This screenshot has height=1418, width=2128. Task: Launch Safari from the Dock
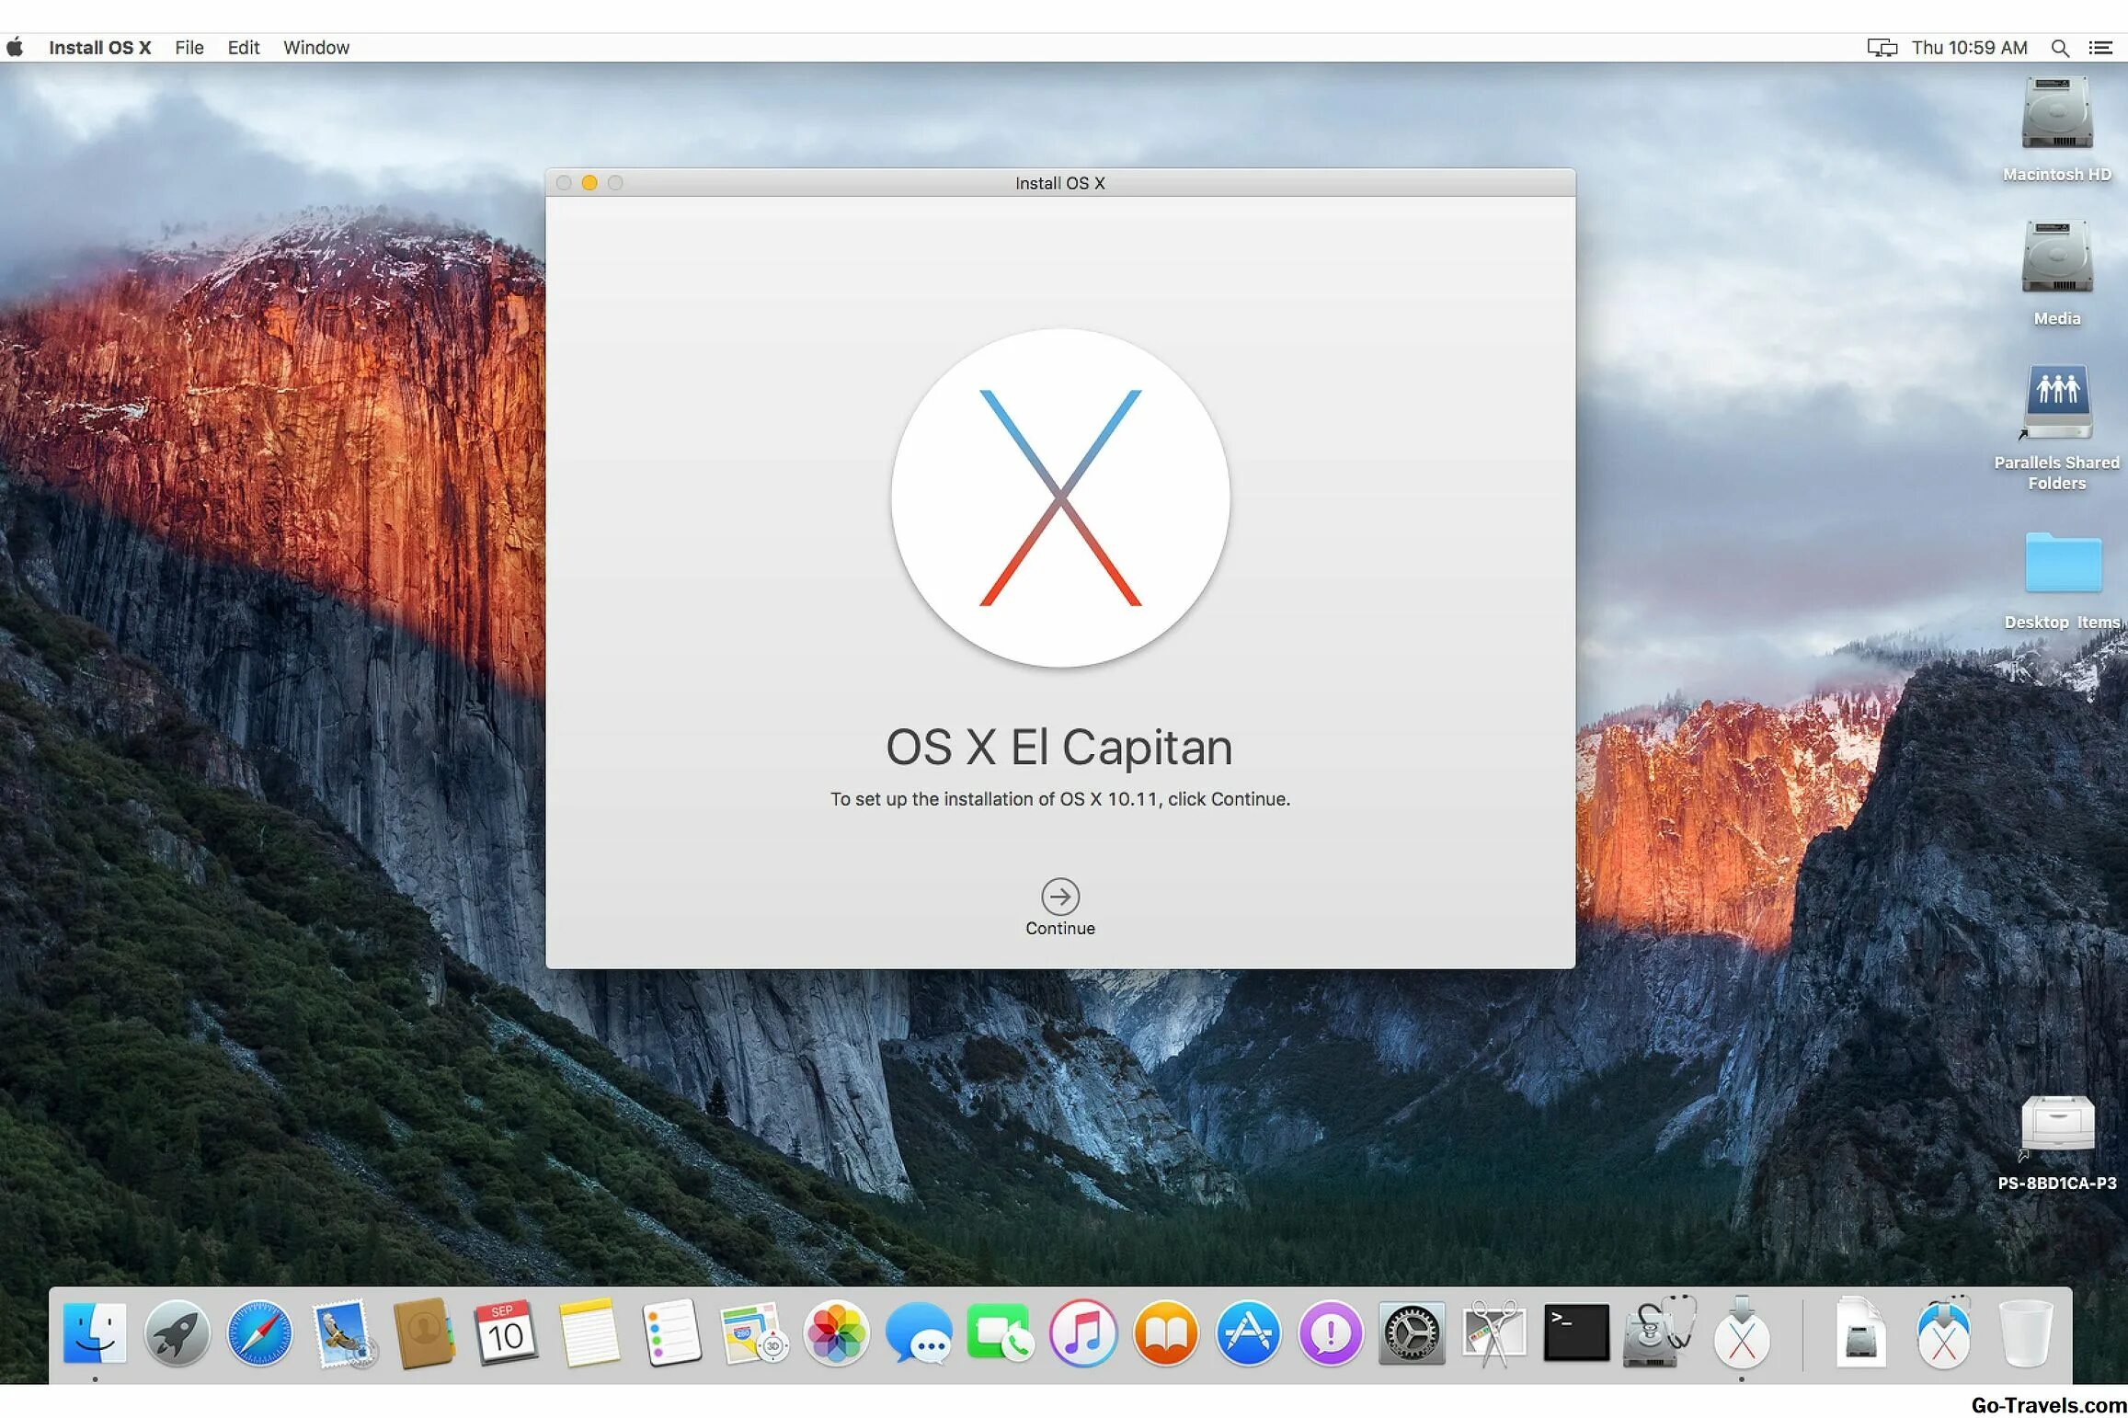pyautogui.click(x=259, y=1333)
